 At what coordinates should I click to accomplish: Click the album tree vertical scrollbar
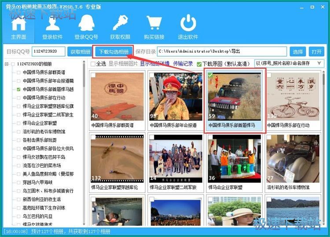84,143
